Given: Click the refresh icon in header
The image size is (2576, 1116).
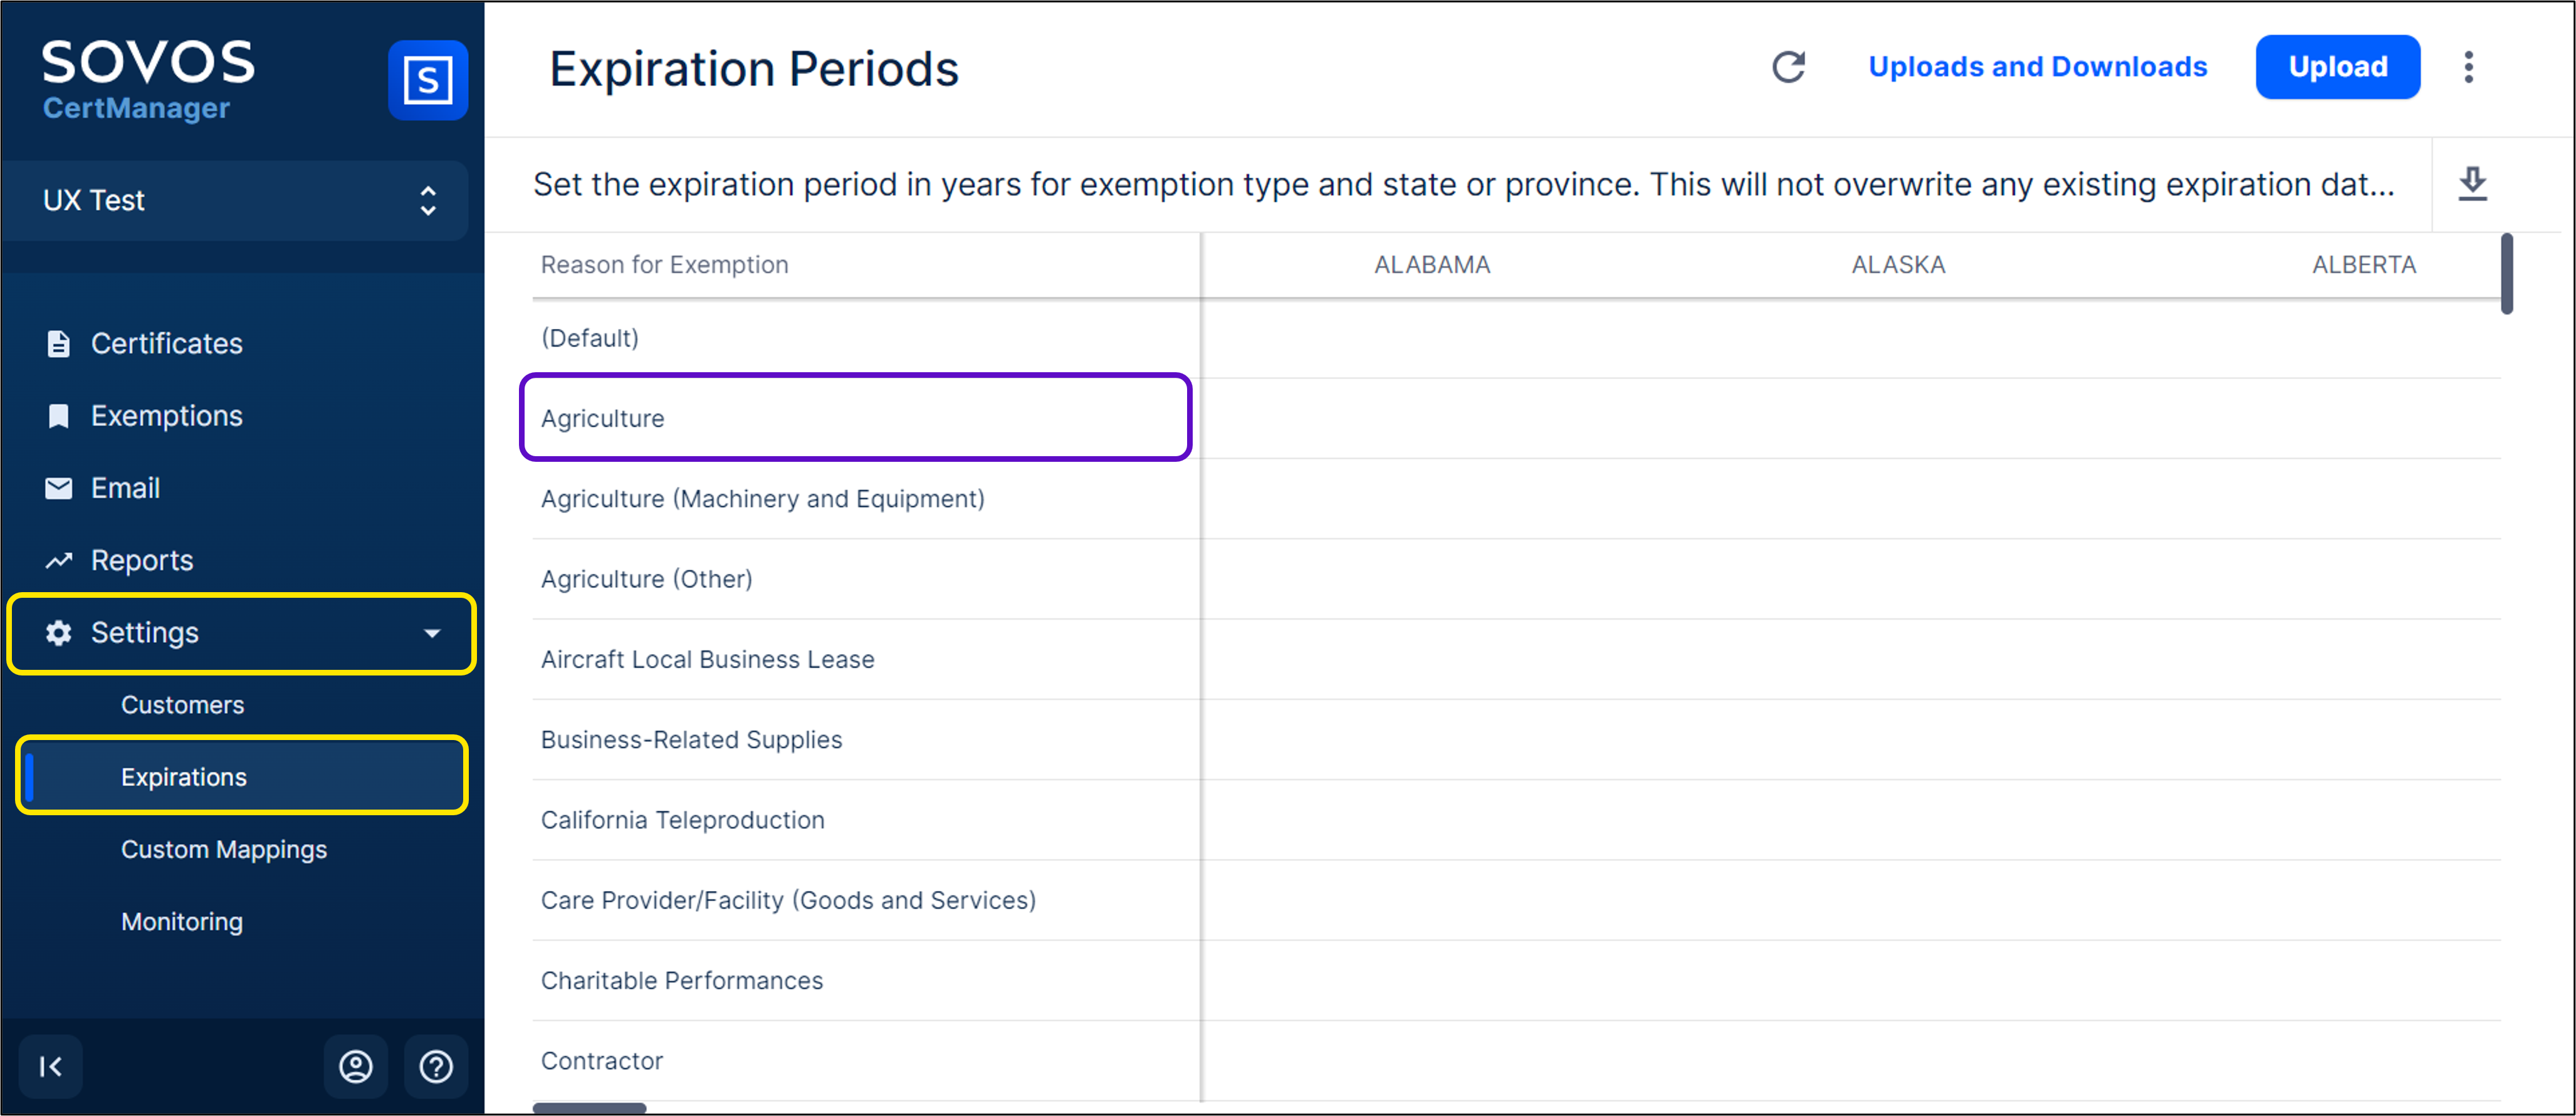Looking at the screenshot, I should coord(1788,67).
